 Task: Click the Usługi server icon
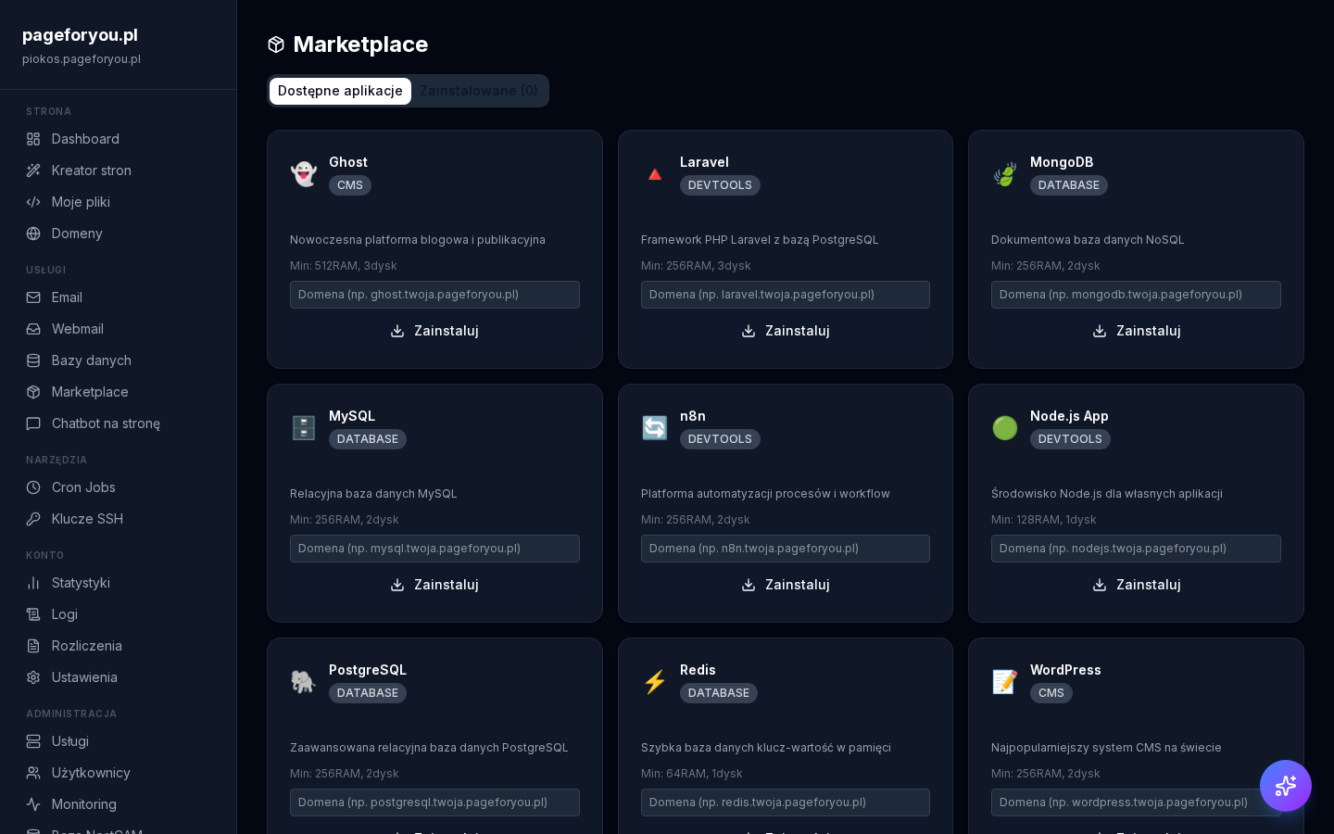coord(33,741)
